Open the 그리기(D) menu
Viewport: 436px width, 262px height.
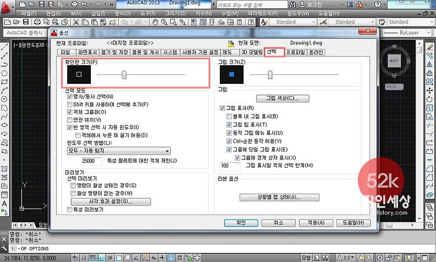click(x=175, y=13)
